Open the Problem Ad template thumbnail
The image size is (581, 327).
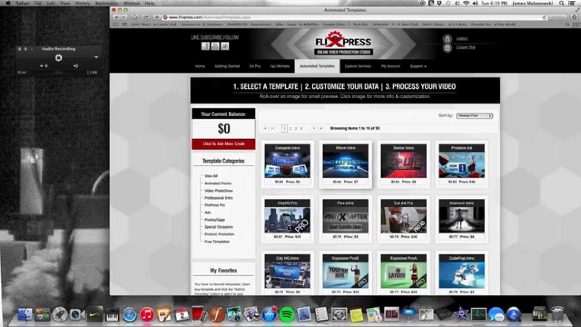click(462, 164)
